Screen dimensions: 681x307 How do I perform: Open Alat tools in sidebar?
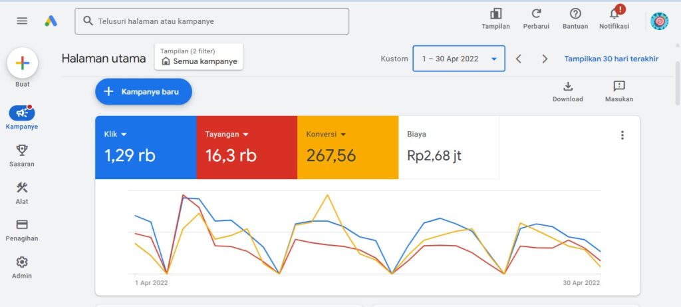(x=22, y=193)
